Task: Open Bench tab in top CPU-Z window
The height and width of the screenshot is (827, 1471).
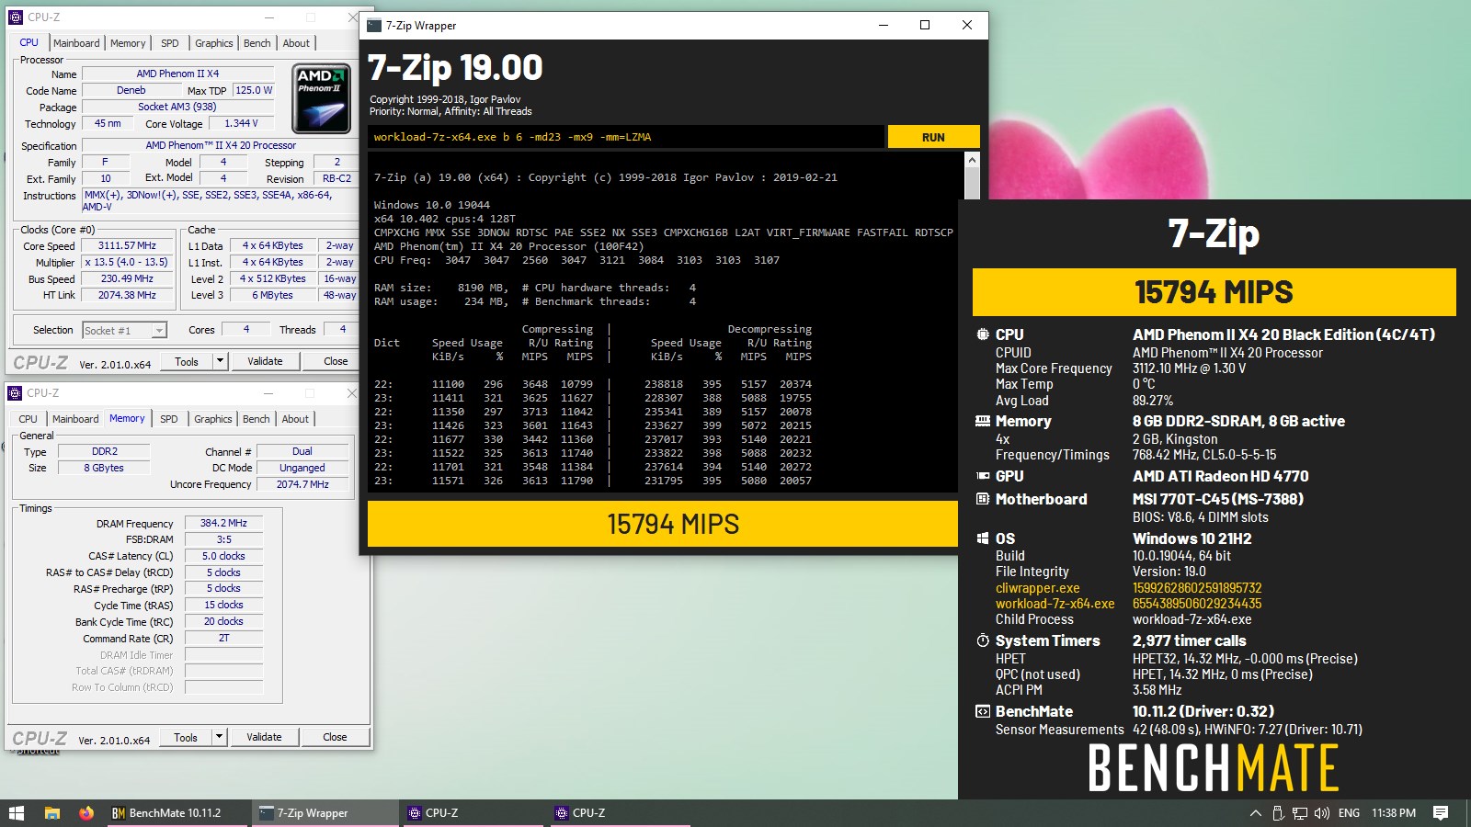Action: pyautogui.click(x=257, y=43)
